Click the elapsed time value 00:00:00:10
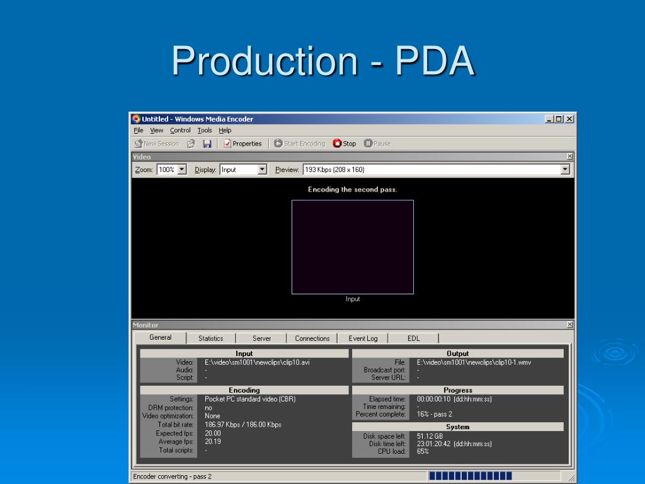Viewport: 645px width, 484px height. pos(454,399)
